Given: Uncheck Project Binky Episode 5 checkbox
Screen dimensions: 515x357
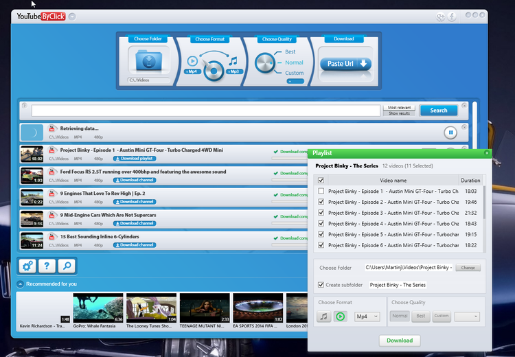Looking at the screenshot, I should tap(321, 235).
